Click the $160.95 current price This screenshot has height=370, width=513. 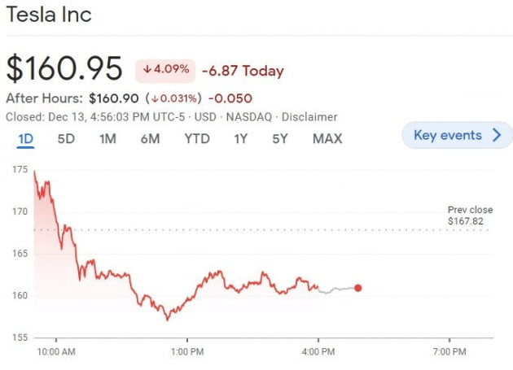[64, 68]
